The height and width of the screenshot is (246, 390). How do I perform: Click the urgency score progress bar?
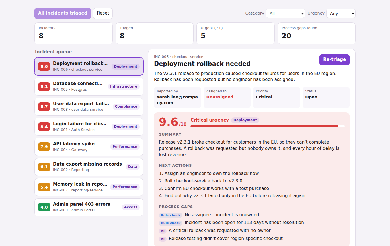pos(268,126)
